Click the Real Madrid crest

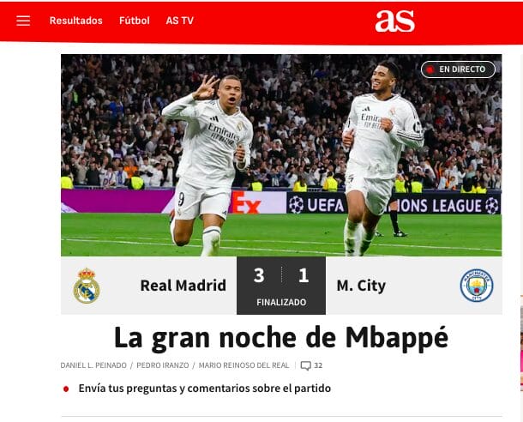click(87, 286)
